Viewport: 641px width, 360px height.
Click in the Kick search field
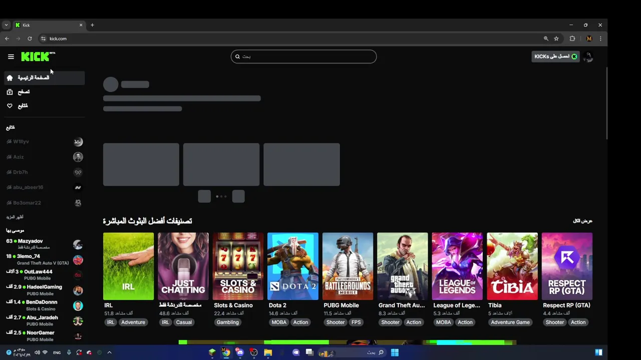click(x=303, y=56)
